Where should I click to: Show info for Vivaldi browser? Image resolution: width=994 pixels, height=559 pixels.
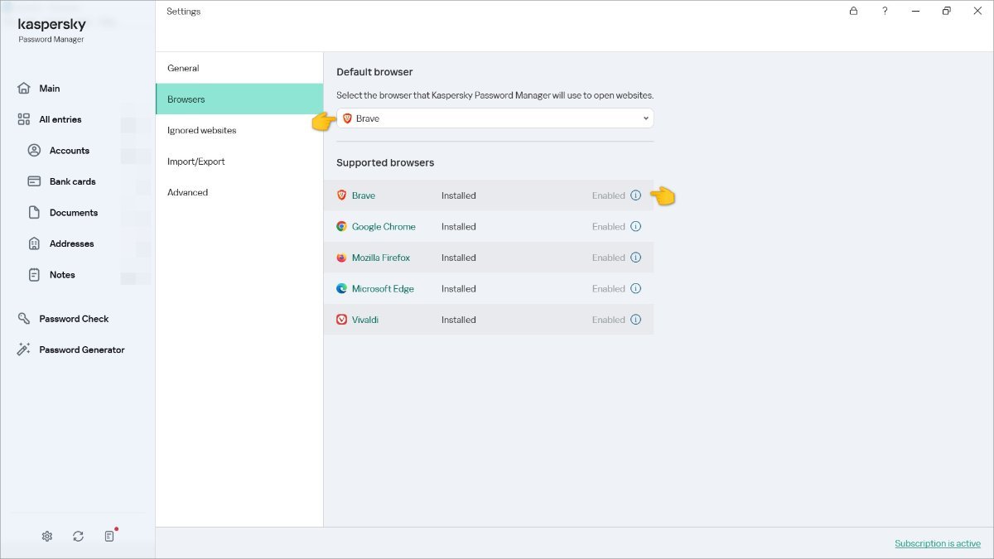pyautogui.click(x=636, y=320)
